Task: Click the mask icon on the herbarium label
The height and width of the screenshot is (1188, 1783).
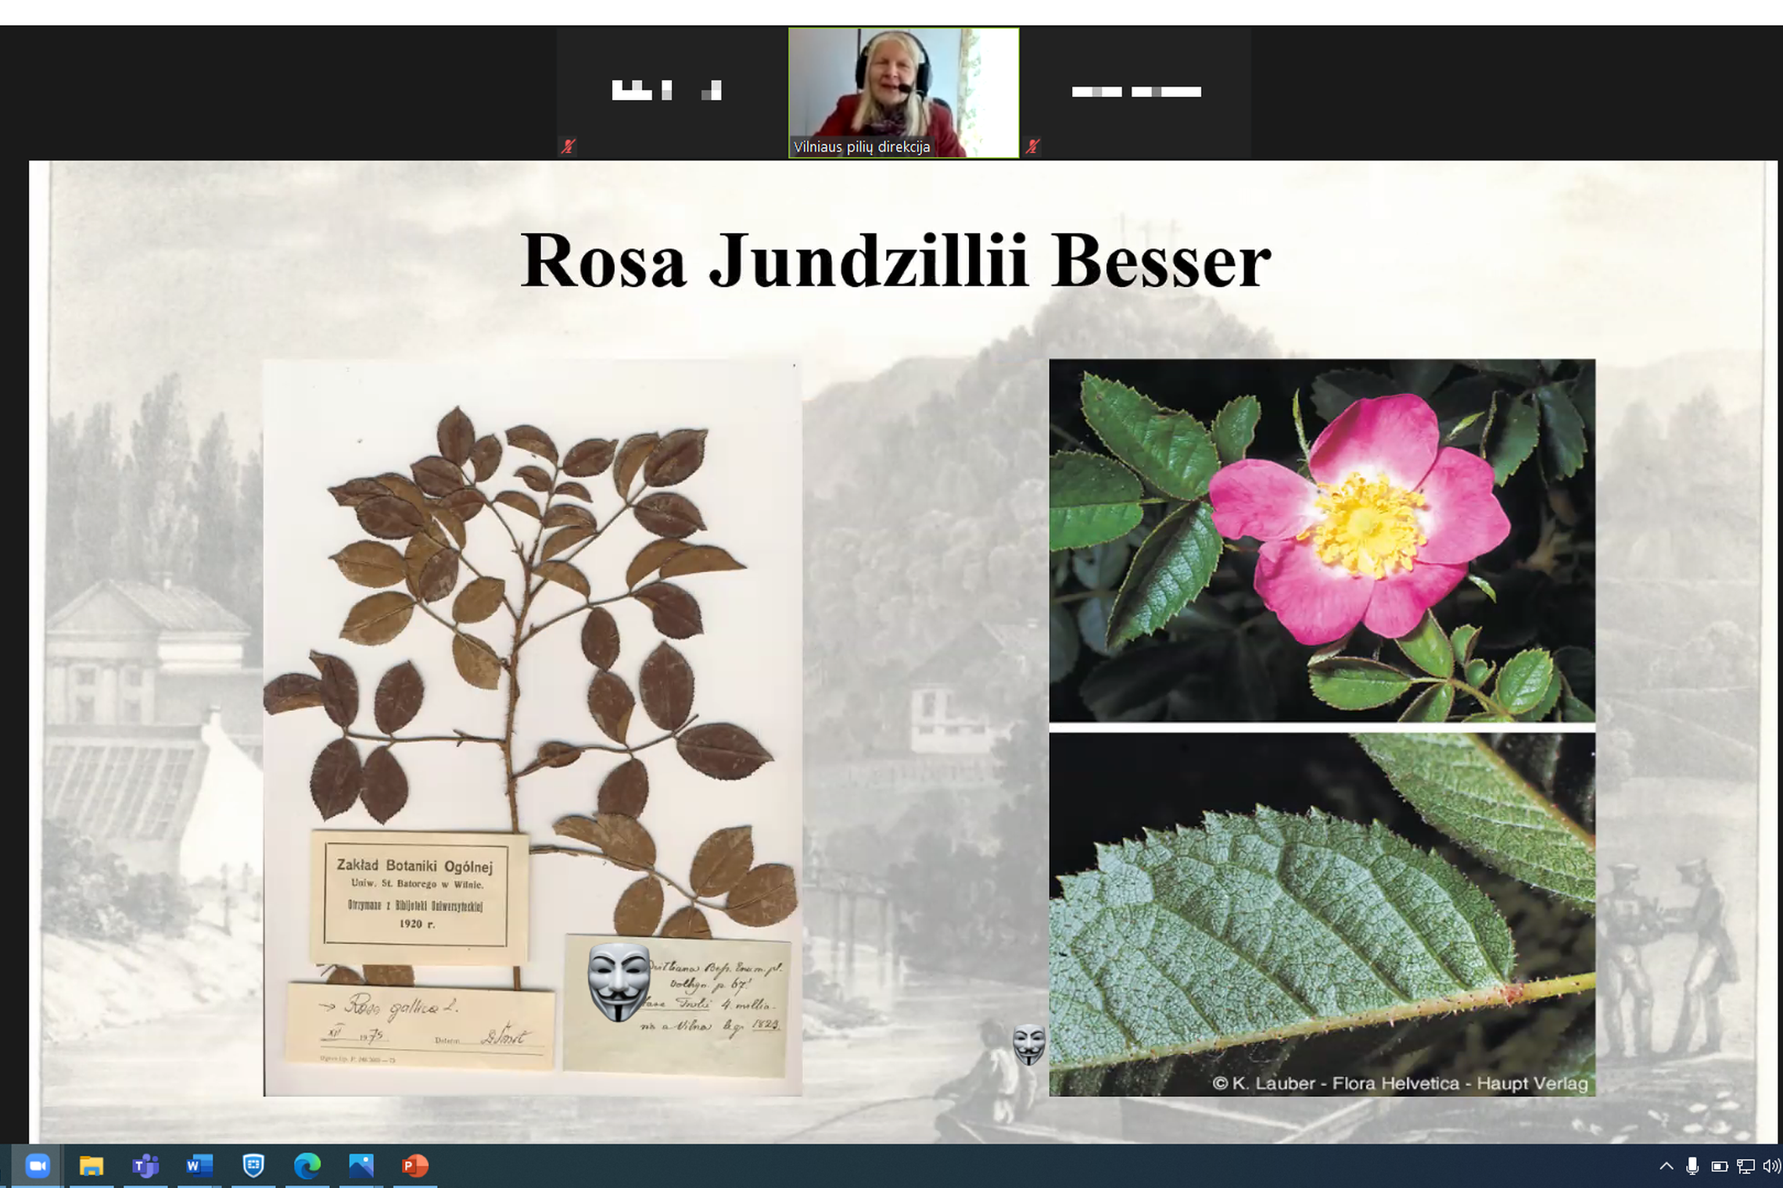Action: pos(619,982)
